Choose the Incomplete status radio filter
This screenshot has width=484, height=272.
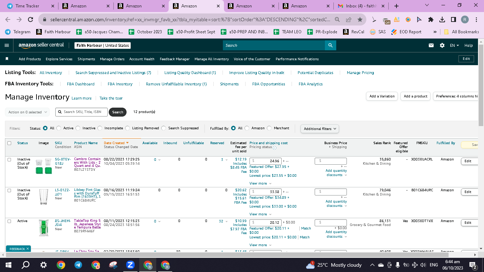click(x=100, y=128)
